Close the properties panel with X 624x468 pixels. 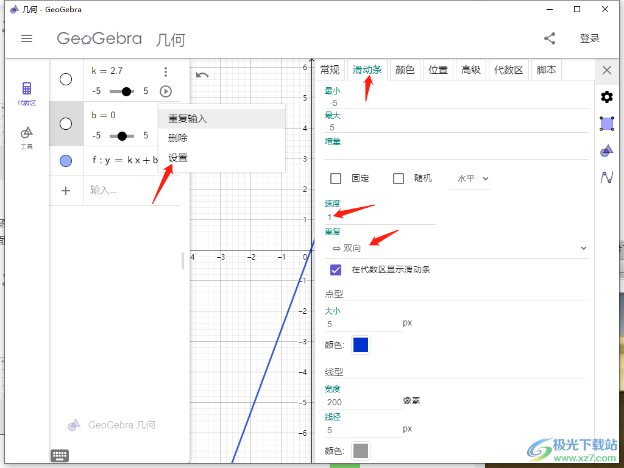(x=607, y=71)
